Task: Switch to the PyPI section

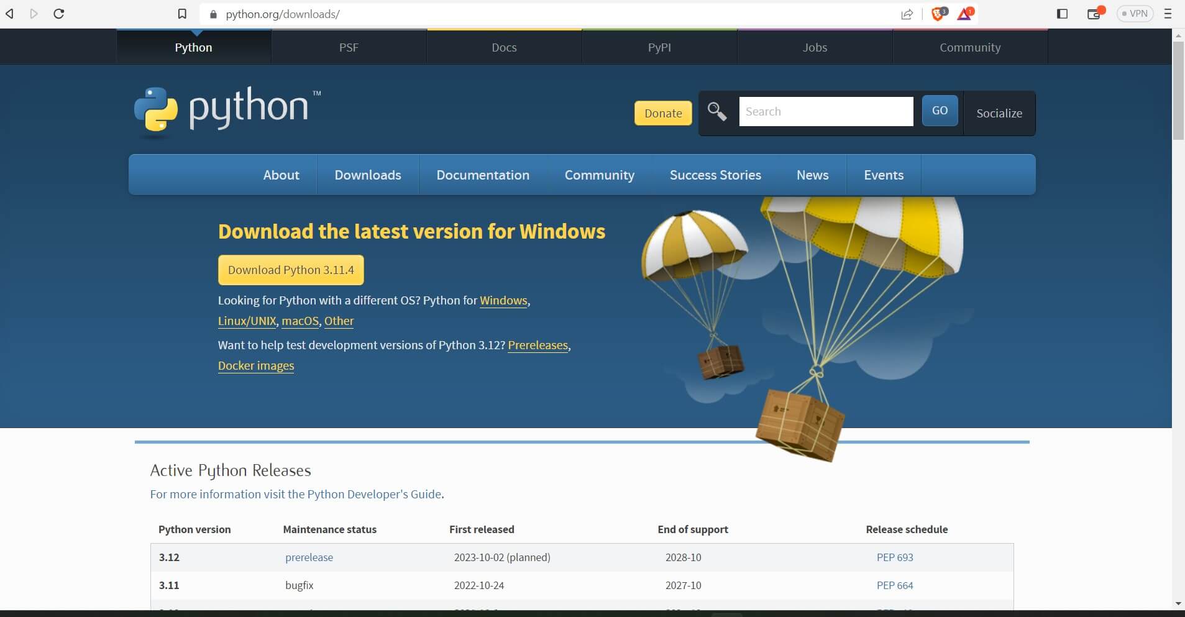Action: (x=659, y=47)
